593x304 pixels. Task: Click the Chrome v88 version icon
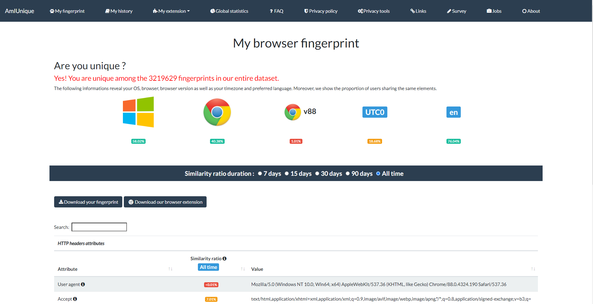pyautogui.click(x=293, y=112)
